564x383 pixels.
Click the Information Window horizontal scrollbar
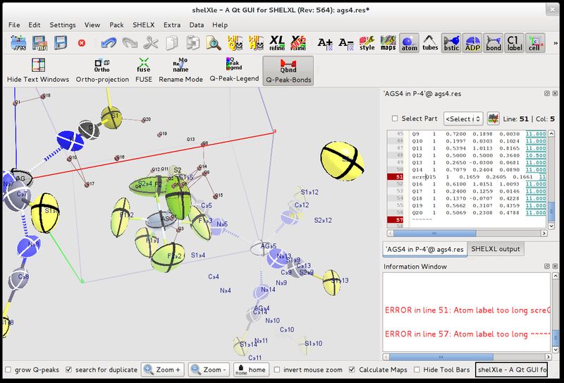click(467, 357)
